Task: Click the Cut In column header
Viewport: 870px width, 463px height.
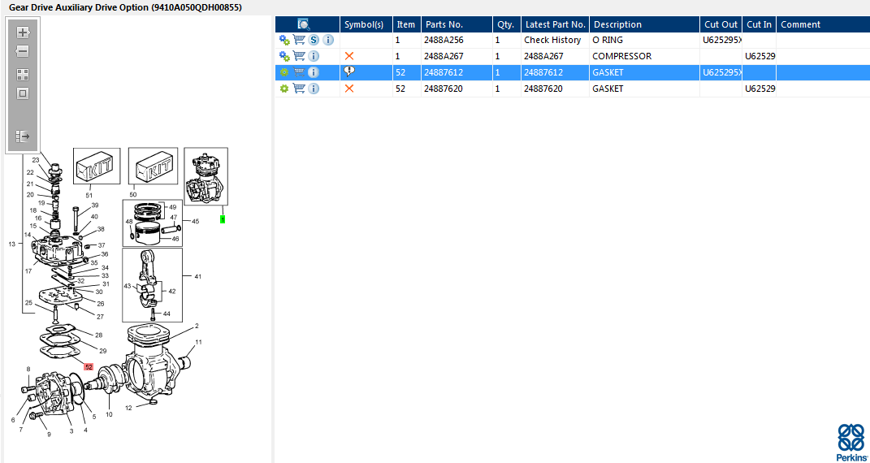Action: (x=759, y=24)
